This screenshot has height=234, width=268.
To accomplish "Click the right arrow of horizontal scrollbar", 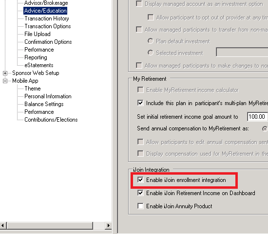I will (x=108, y=226).
